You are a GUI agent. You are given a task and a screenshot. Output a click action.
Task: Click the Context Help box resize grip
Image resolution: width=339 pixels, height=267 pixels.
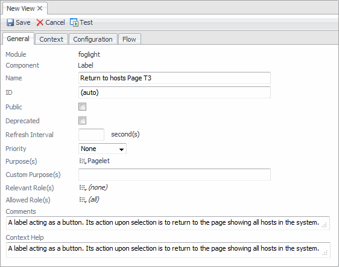325,253
